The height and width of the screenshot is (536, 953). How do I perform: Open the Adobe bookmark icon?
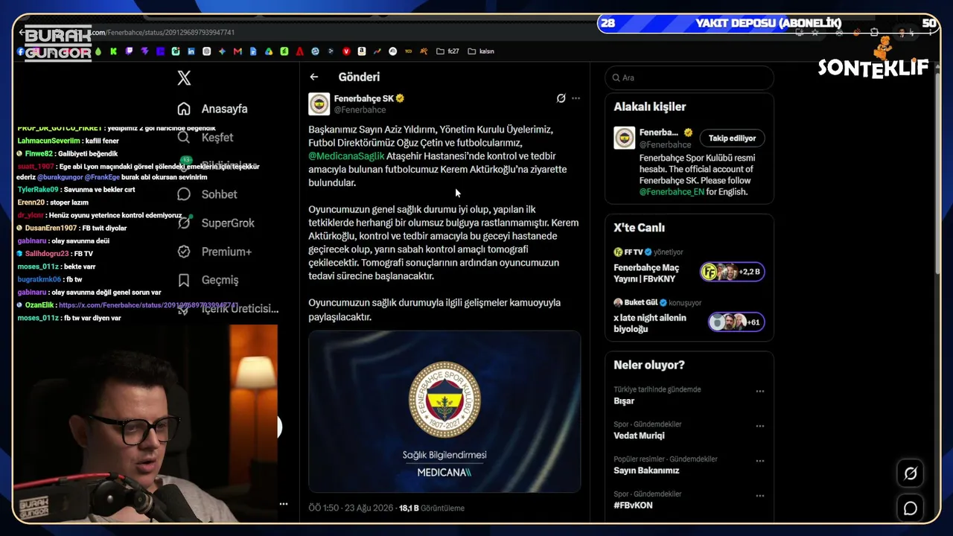click(x=299, y=51)
